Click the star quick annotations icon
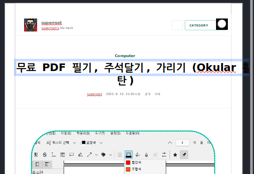Image resolution: width=254 pixels, height=174 pixels. click(175, 155)
